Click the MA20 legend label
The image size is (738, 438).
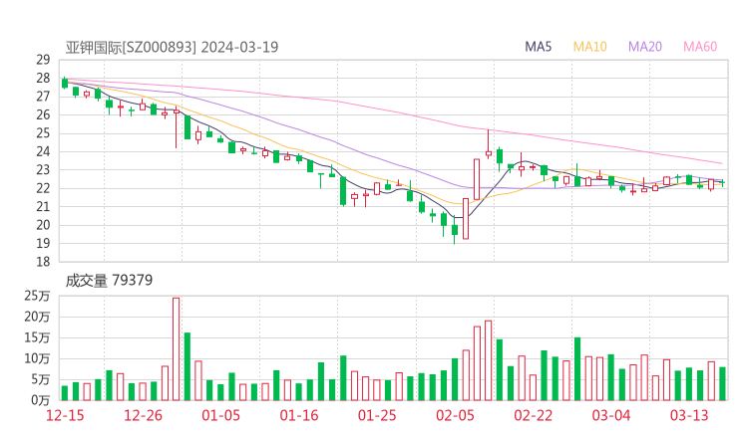645,47
